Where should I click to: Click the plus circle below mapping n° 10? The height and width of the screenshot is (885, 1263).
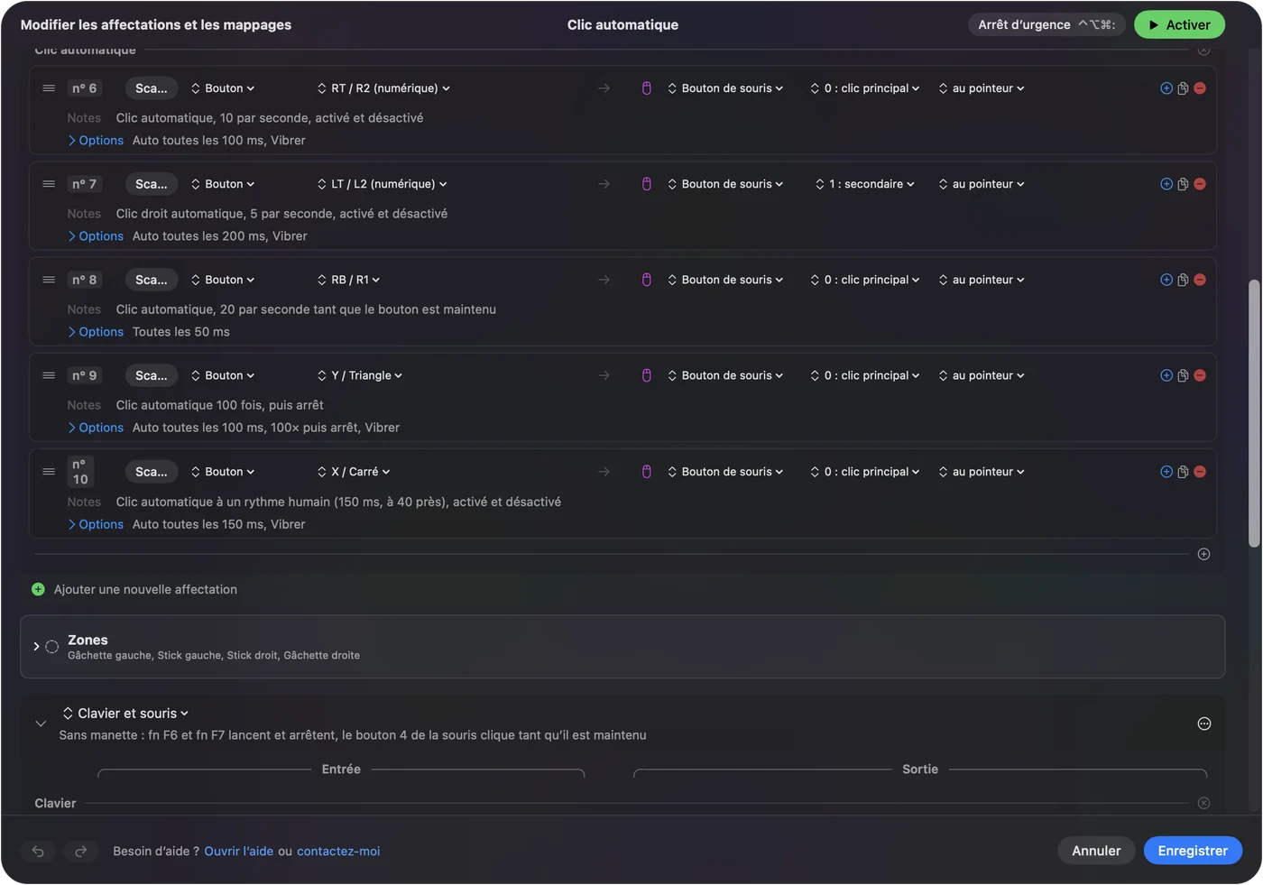[1203, 554]
